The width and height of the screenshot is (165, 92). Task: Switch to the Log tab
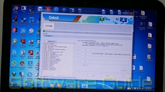pyautogui.click(x=45, y=41)
